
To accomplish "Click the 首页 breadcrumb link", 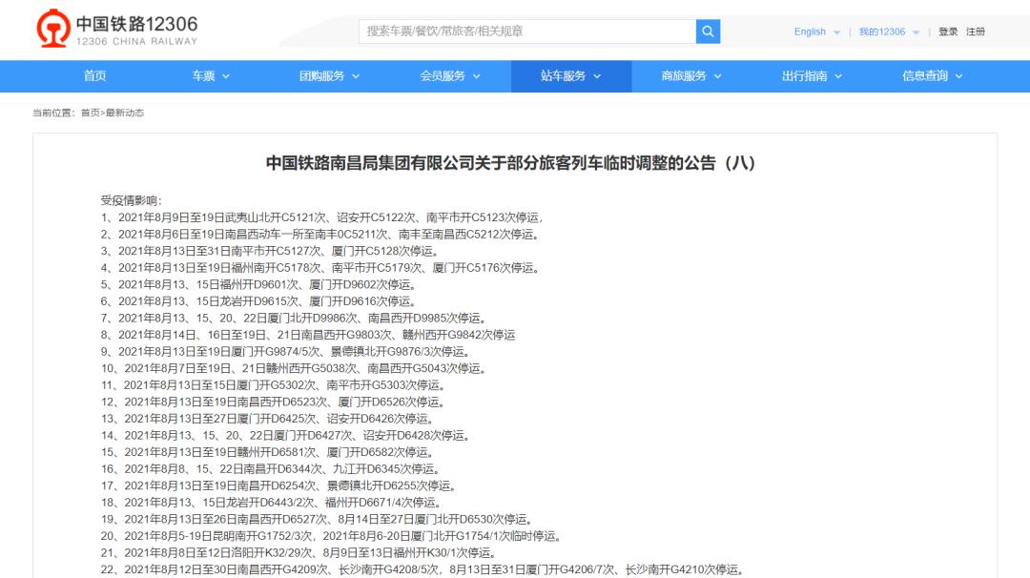I will click(90, 114).
